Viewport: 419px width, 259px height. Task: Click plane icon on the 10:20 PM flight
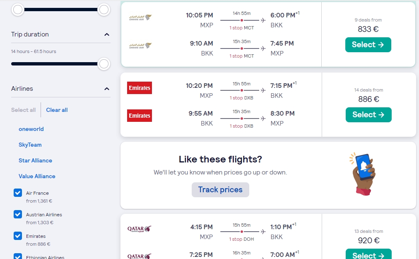tap(263, 90)
